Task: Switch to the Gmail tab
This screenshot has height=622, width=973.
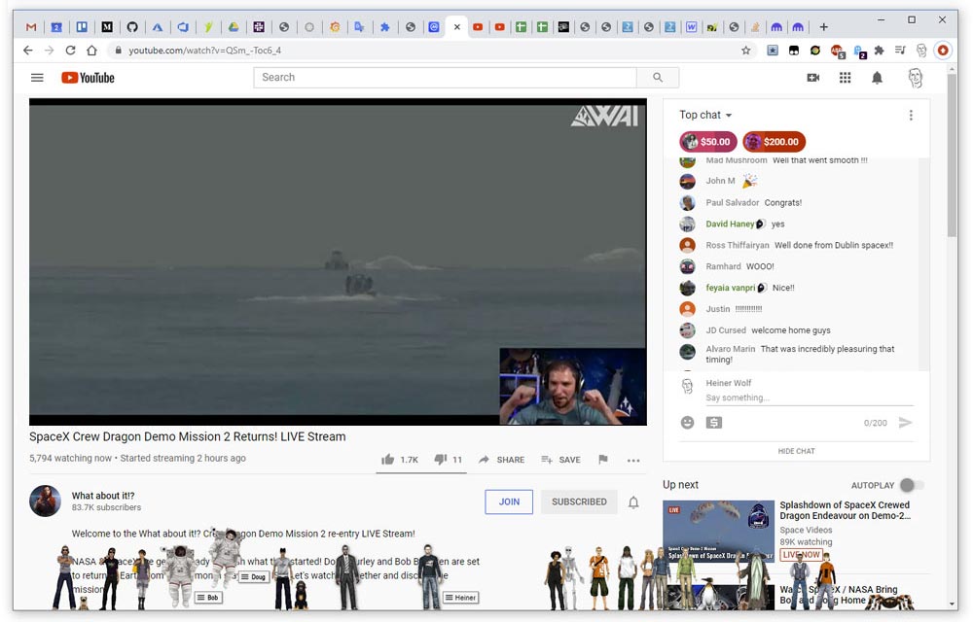Action: 31,26
